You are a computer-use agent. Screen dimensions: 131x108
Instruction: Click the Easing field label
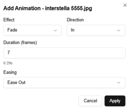[10, 72]
